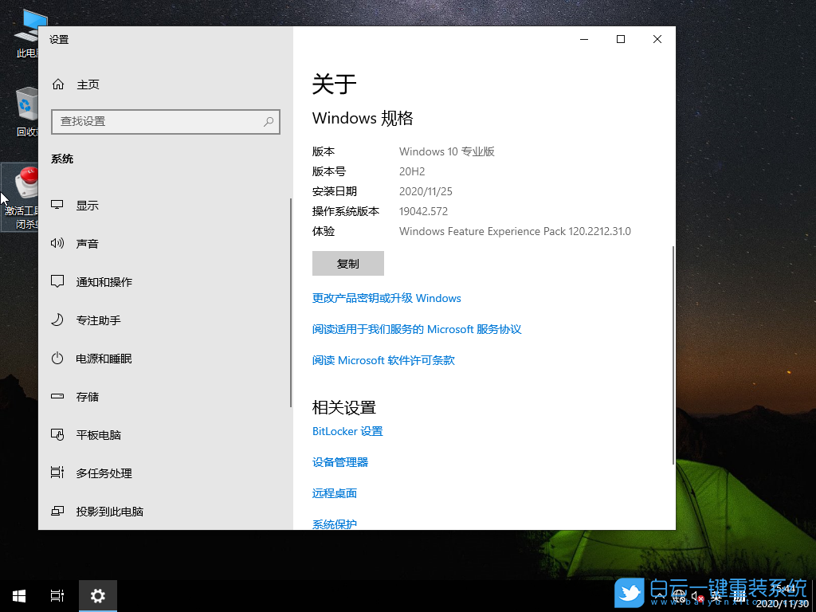The width and height of the screenshot is (816, 612).
Task: Open Task View on the taskbar
Action: point(56,595)
